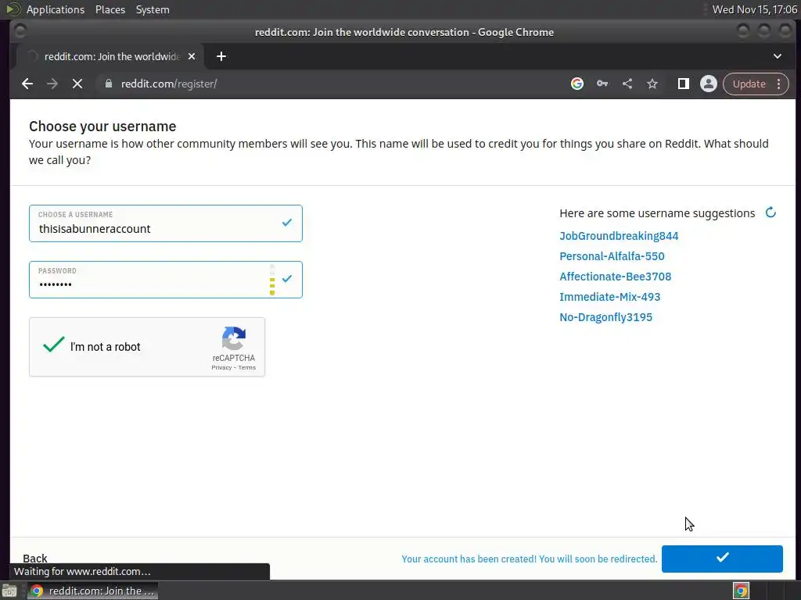Stop loading the page
The width and height of the screenshot is (801, 600).
pyautogui.click(x=77, y=84)
